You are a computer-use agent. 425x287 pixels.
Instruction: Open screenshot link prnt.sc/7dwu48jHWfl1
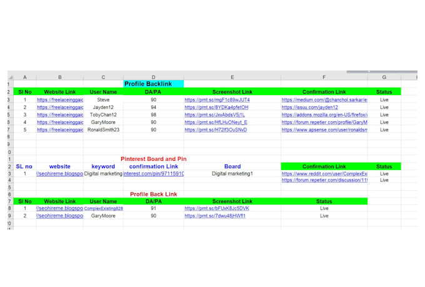click(x=215, y=216)
